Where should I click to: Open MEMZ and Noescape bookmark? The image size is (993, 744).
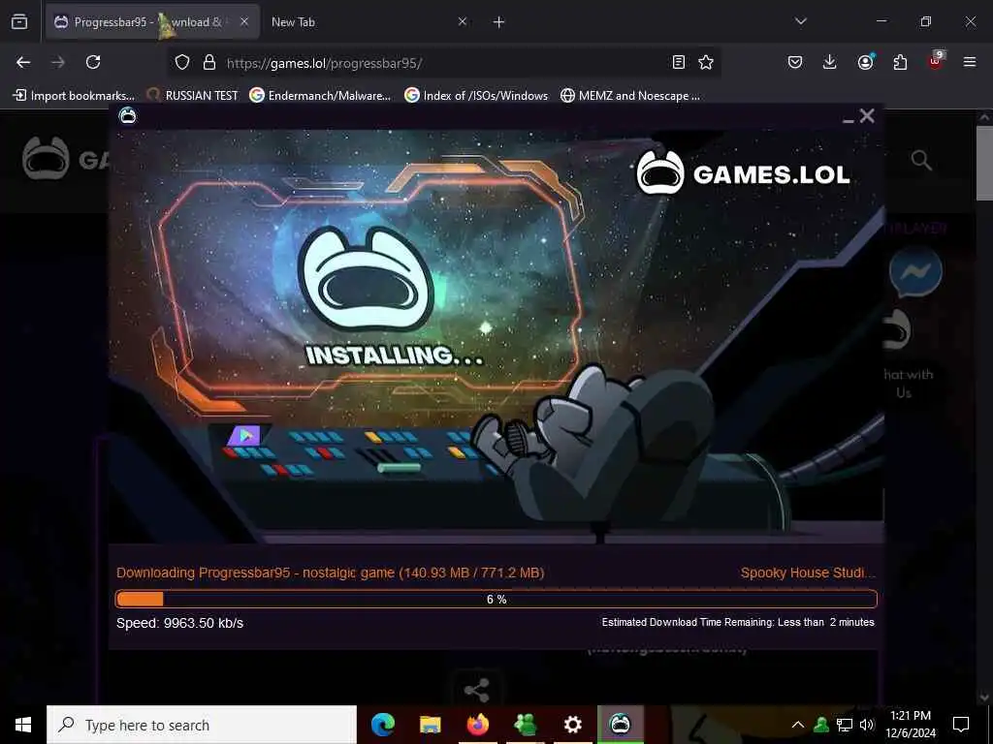tap(630, 96)
